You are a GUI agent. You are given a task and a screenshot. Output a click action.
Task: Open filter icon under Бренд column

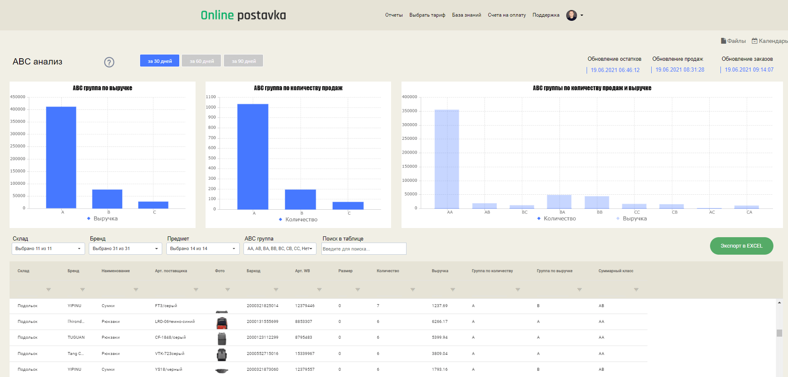(x=83, y=290)
